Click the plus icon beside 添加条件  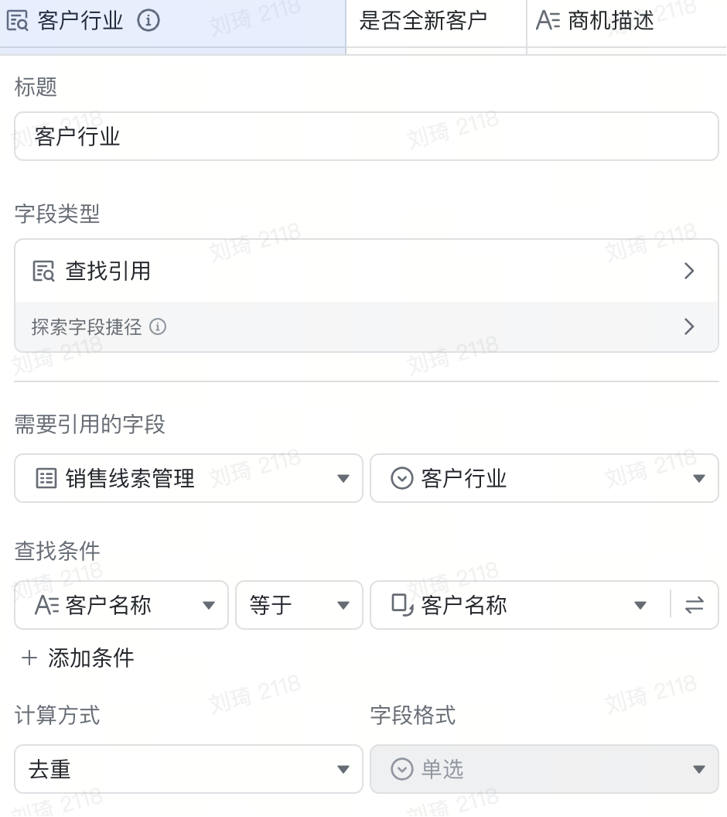point(29,658)
